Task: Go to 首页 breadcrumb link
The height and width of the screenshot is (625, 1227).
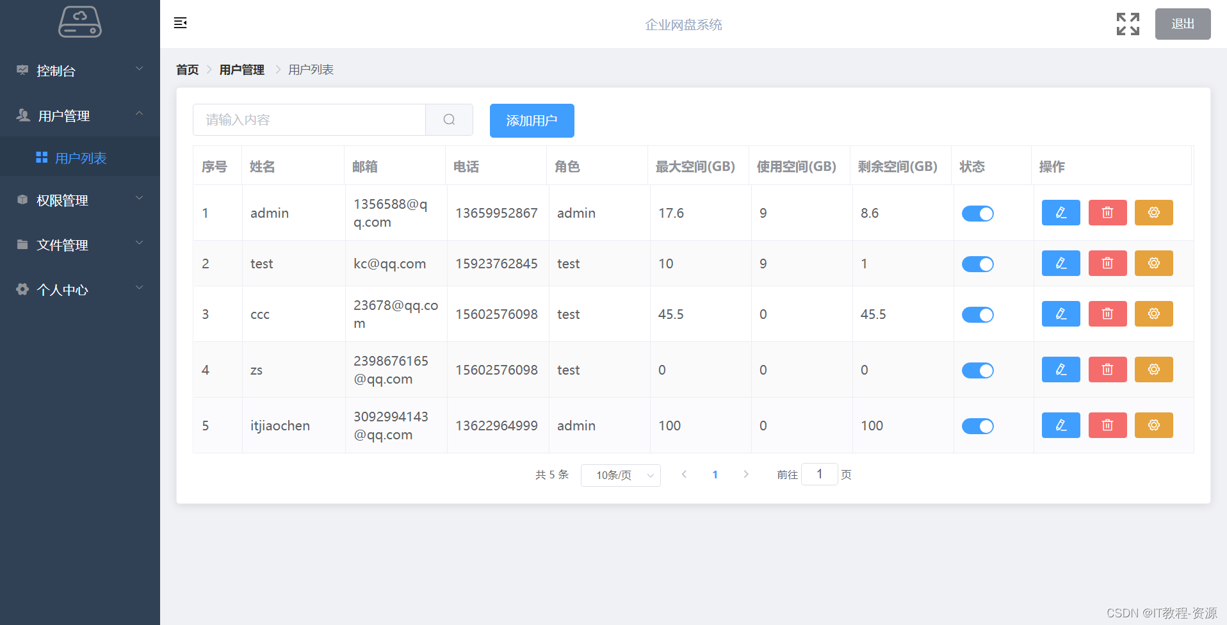Action: 188,70
